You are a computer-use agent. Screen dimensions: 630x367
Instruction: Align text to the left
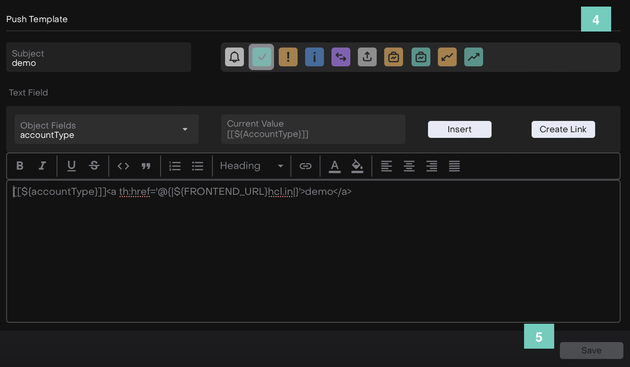pos(387,166)
